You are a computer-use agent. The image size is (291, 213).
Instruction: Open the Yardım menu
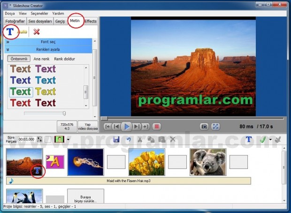point(58,13)
